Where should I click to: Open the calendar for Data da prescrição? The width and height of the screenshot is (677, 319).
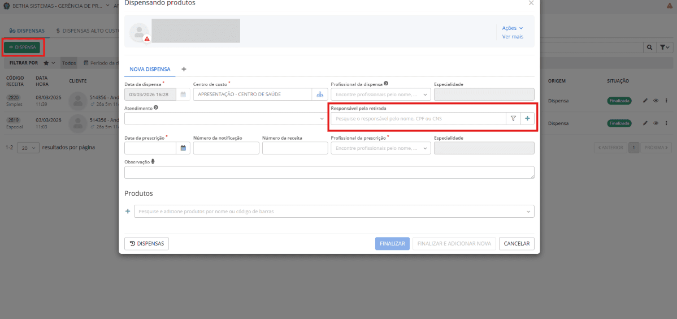point(183,148)
